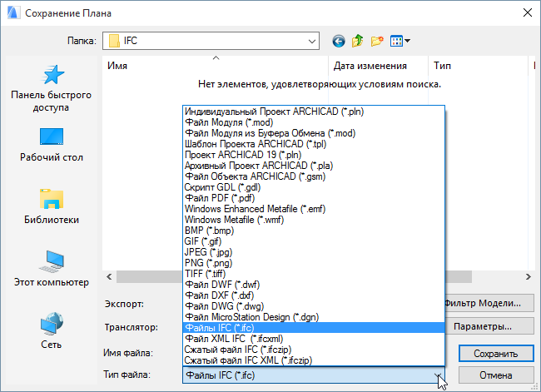Choose JPEG (*.jpg) format
541x392 pixels.
(x=314, y=252)
